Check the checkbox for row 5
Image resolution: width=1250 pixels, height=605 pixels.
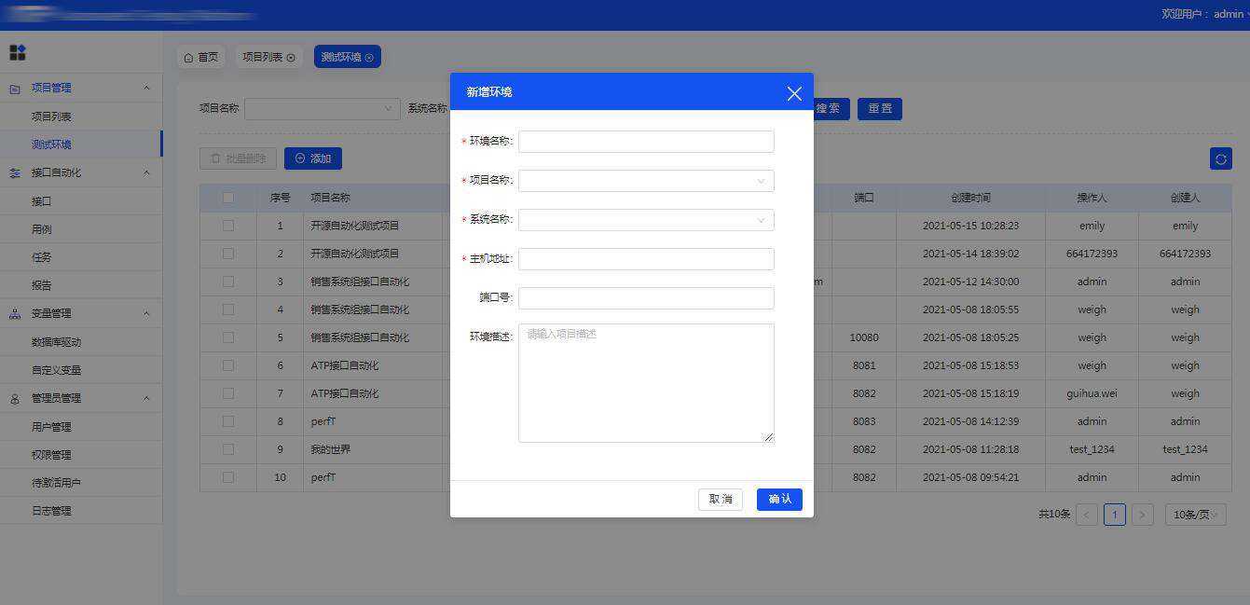[228, 337]
